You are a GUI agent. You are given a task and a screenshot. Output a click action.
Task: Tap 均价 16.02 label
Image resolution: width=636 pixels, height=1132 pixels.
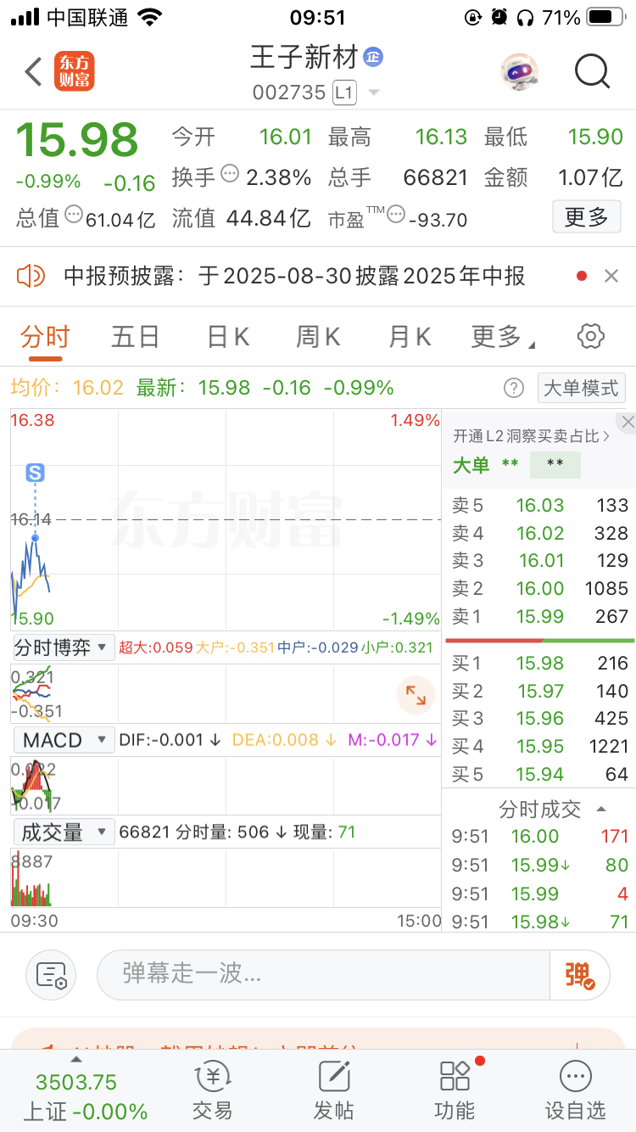coord(67,388)
